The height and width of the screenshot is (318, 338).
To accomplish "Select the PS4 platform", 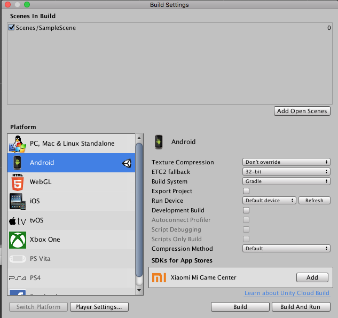I will [72, 277].
